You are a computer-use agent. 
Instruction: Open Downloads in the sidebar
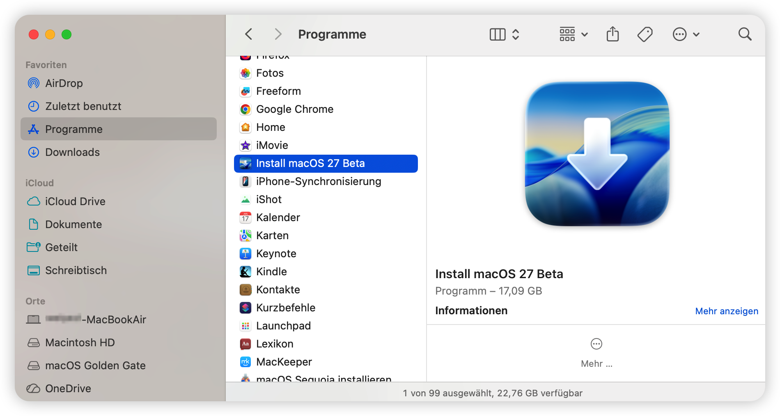click(x=119, y=152)
